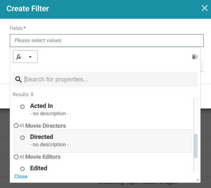Click the properties list scrollbar thumb
The height and width of the screenshot is (188, 211).
(x=196, y=146)
